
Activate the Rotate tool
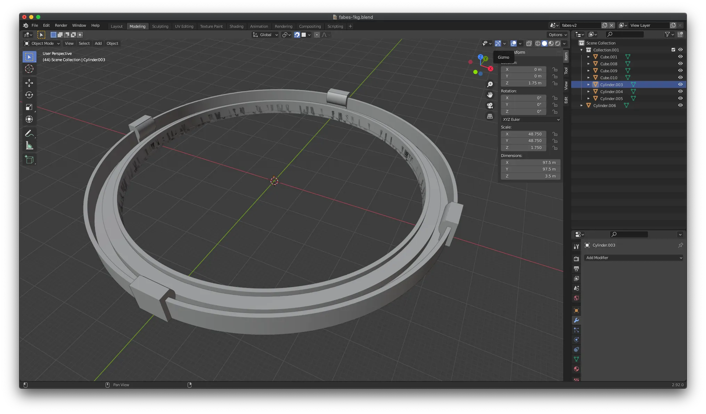(x=29, y=95)
